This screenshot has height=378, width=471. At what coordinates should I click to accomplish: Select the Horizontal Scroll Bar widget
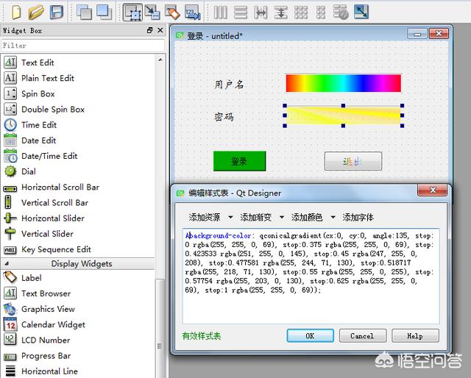pos(60,187)
